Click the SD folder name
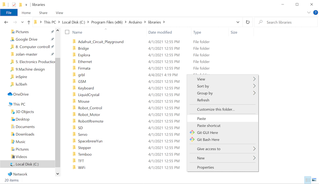 80,128
